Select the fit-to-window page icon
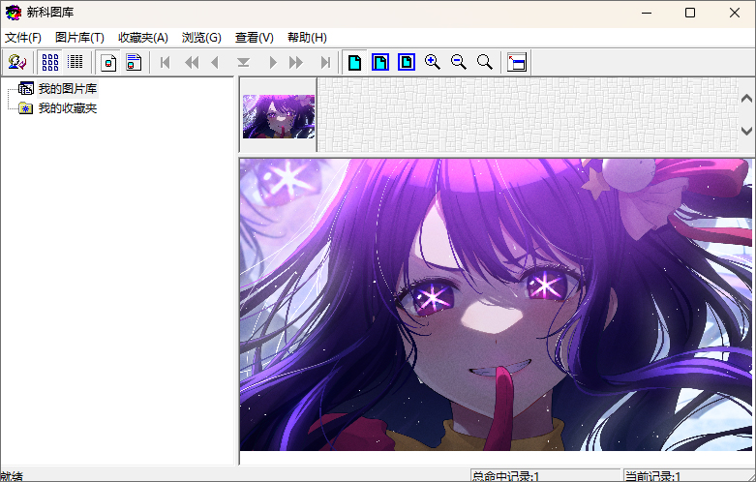The height and width of the screenshot is (482, 756). click(x=380, y=62)
